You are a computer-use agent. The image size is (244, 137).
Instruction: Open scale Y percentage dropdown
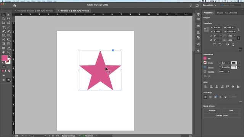coord(234,40)
